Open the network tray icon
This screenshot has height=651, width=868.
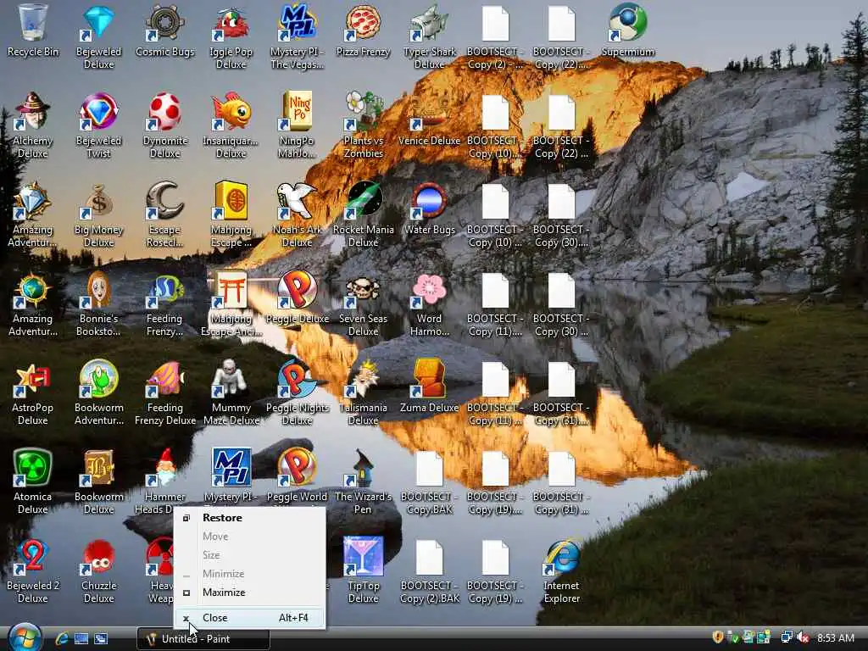[x=786, y=637]
